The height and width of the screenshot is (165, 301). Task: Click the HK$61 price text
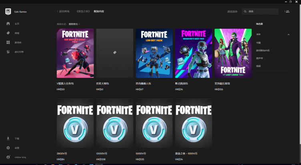[x=100, y=89]
